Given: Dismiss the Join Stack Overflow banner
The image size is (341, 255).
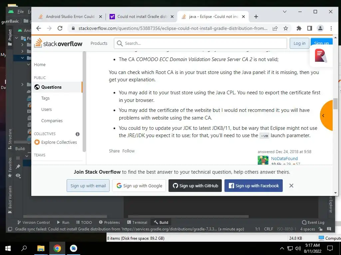Looking at the screenshot, I should point(291,186).
